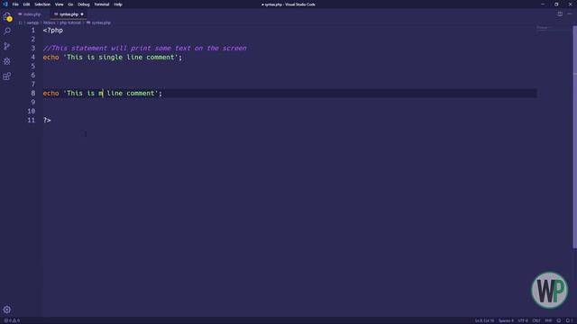Open the Edit menu
The width and height of the screenshot is (577, 324).
coord(26,4)
